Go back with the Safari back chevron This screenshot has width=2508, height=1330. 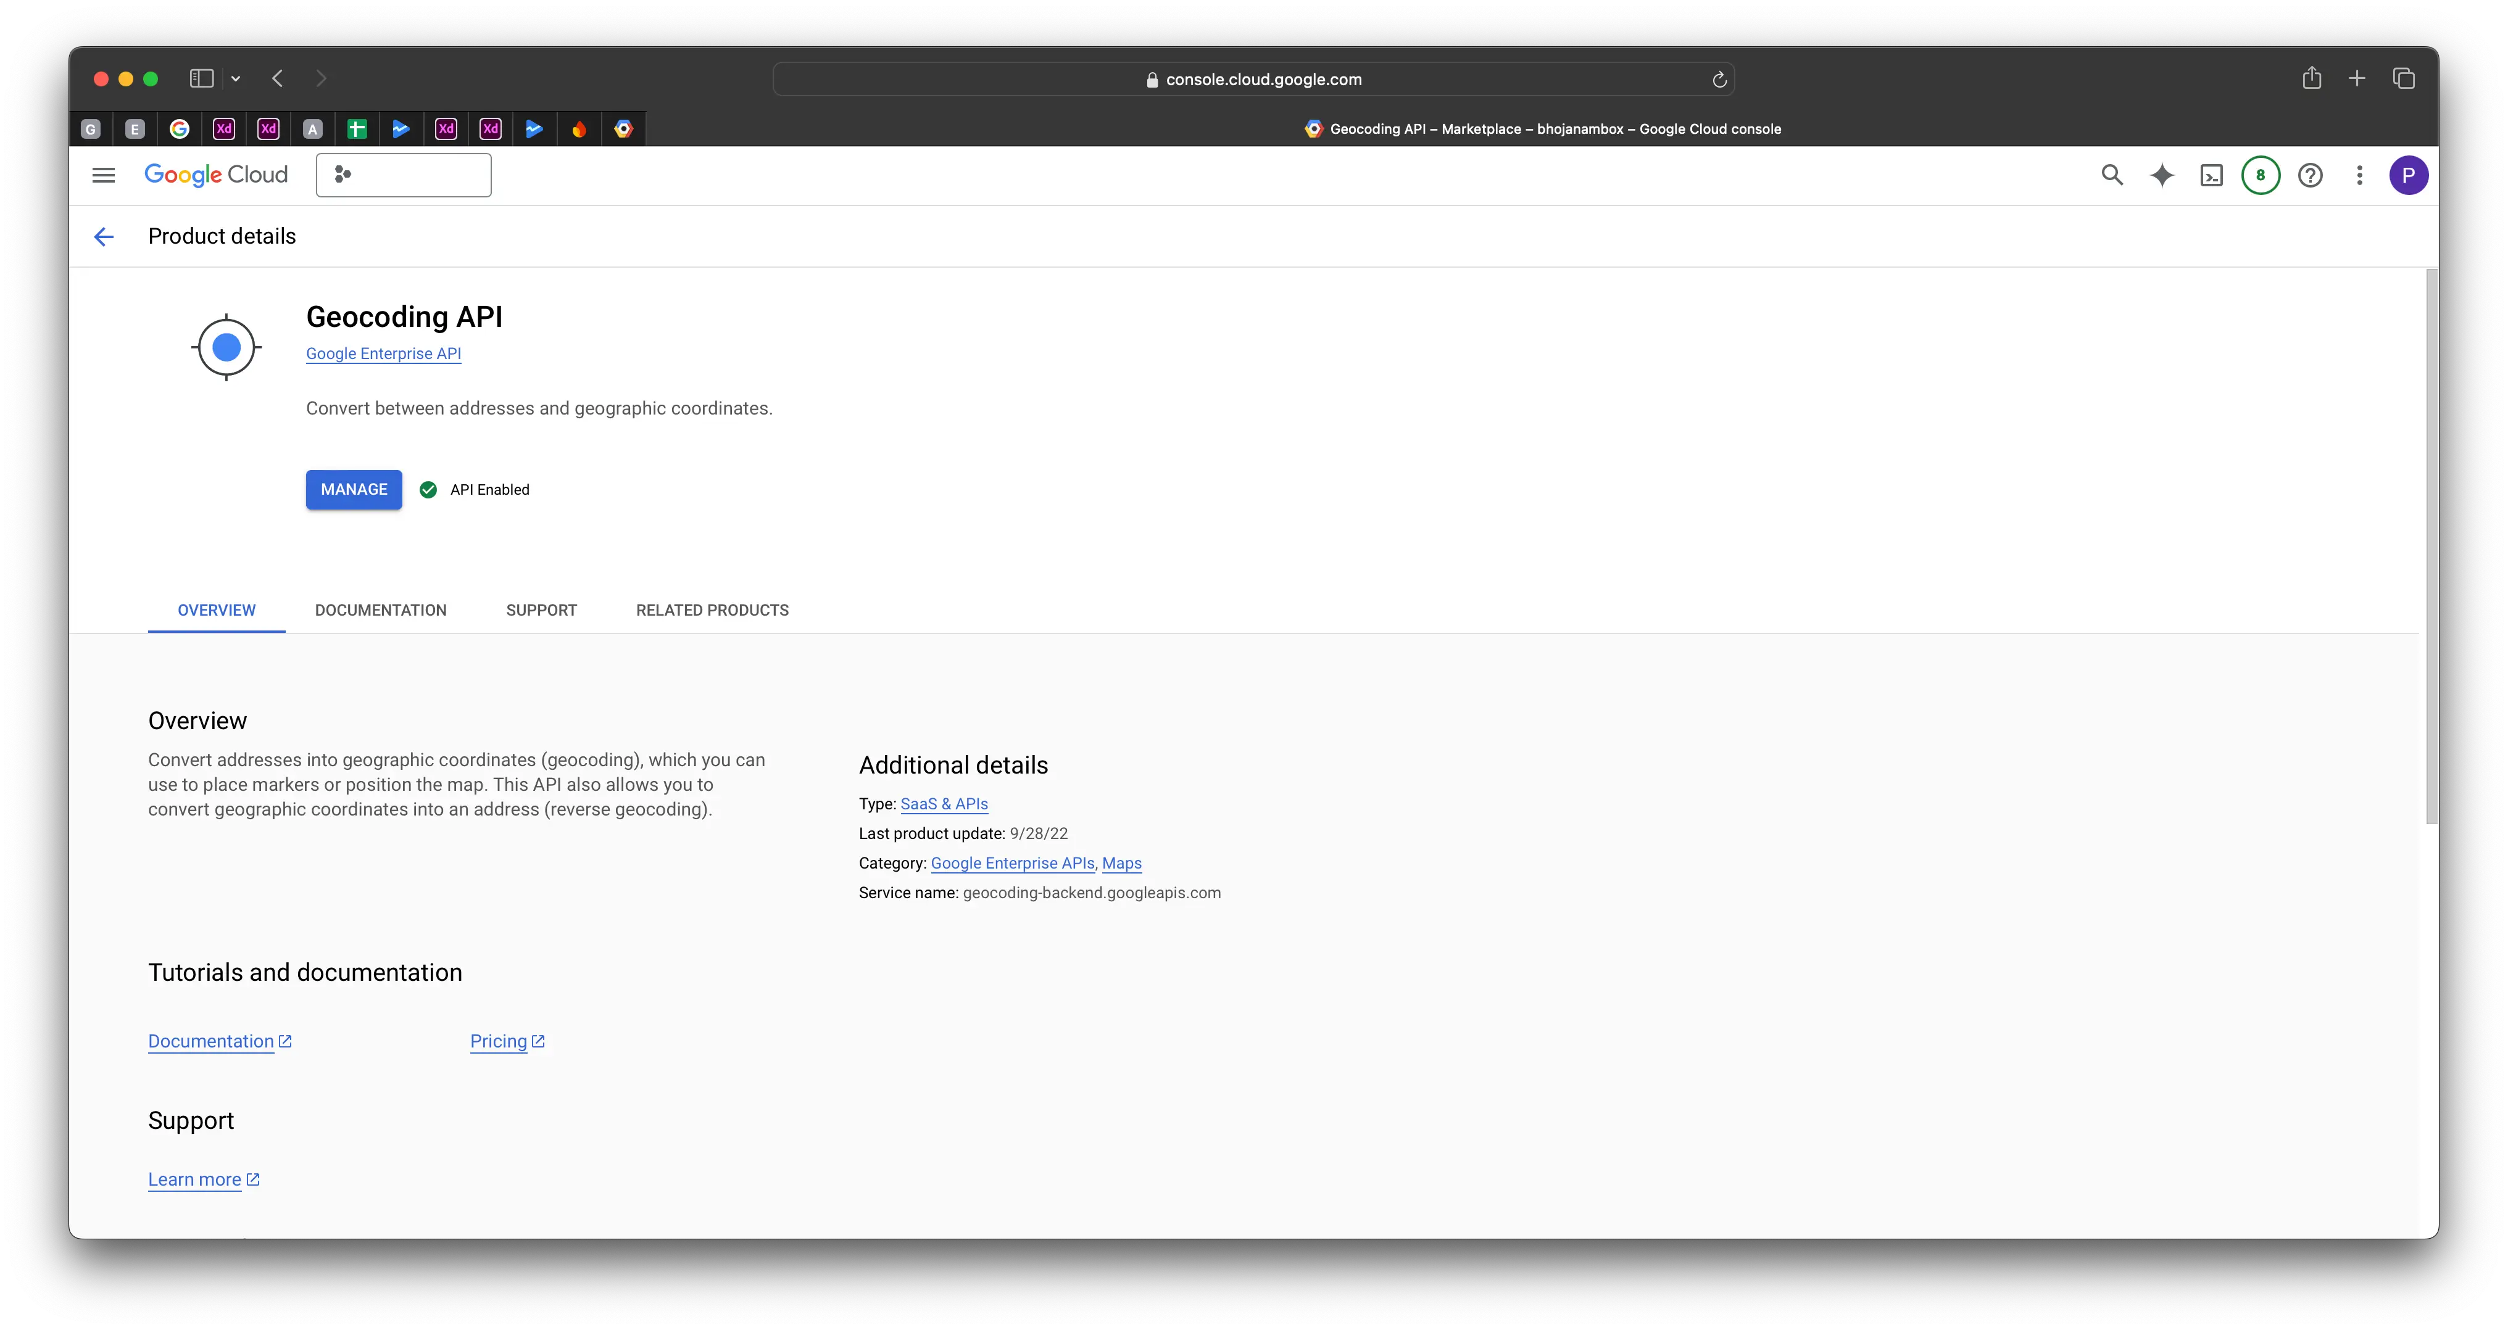coord(278,78)
